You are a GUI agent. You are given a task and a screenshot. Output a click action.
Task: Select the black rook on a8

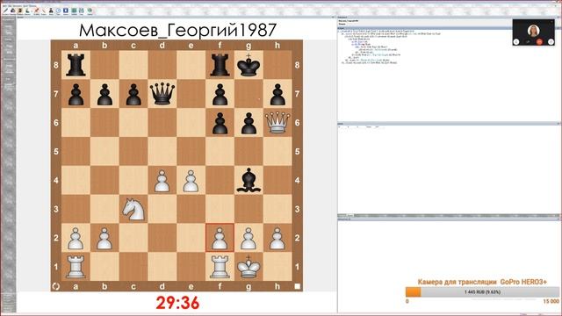click(x=76, y=65)
